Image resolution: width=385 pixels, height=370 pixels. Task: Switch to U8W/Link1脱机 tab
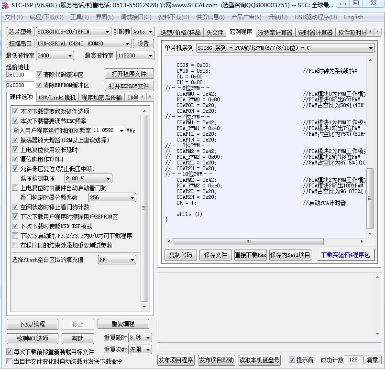tap(57, 98)
